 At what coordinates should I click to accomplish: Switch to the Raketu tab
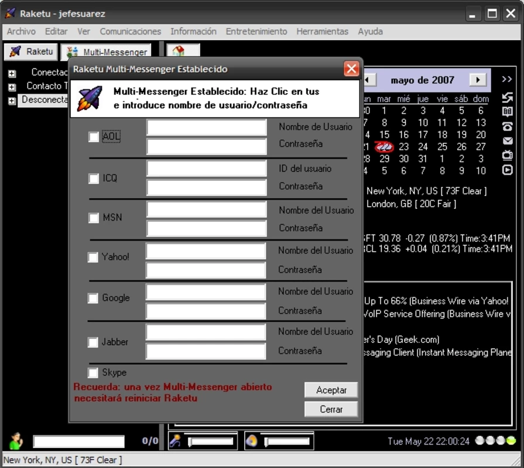point(31,51)
